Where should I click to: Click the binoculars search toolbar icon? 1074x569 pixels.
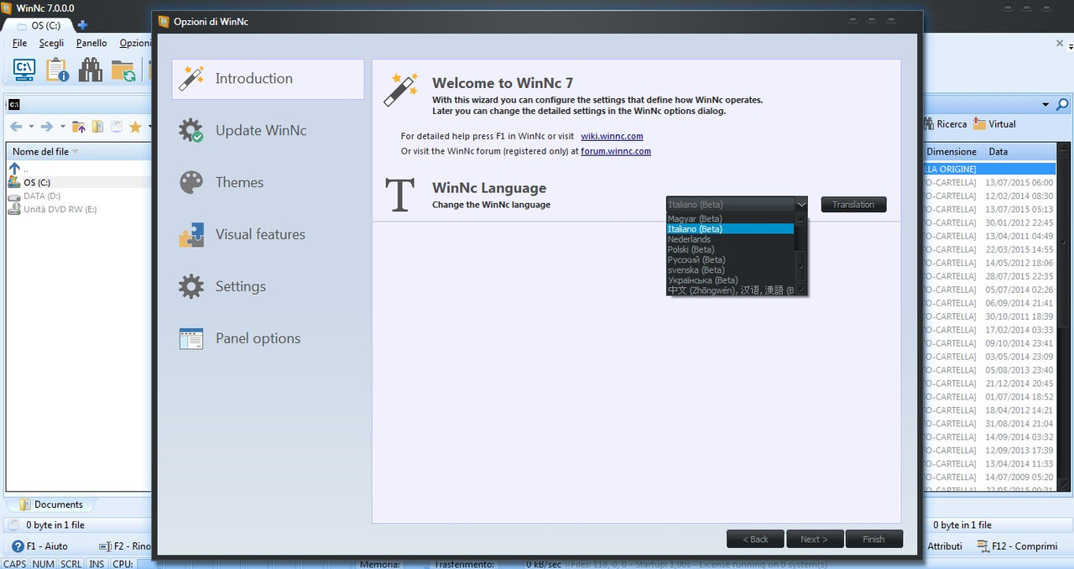tap(90, 70)
